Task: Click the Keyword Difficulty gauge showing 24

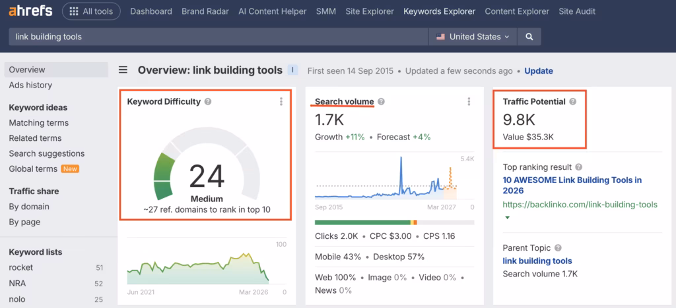Action: coord(207,165)
